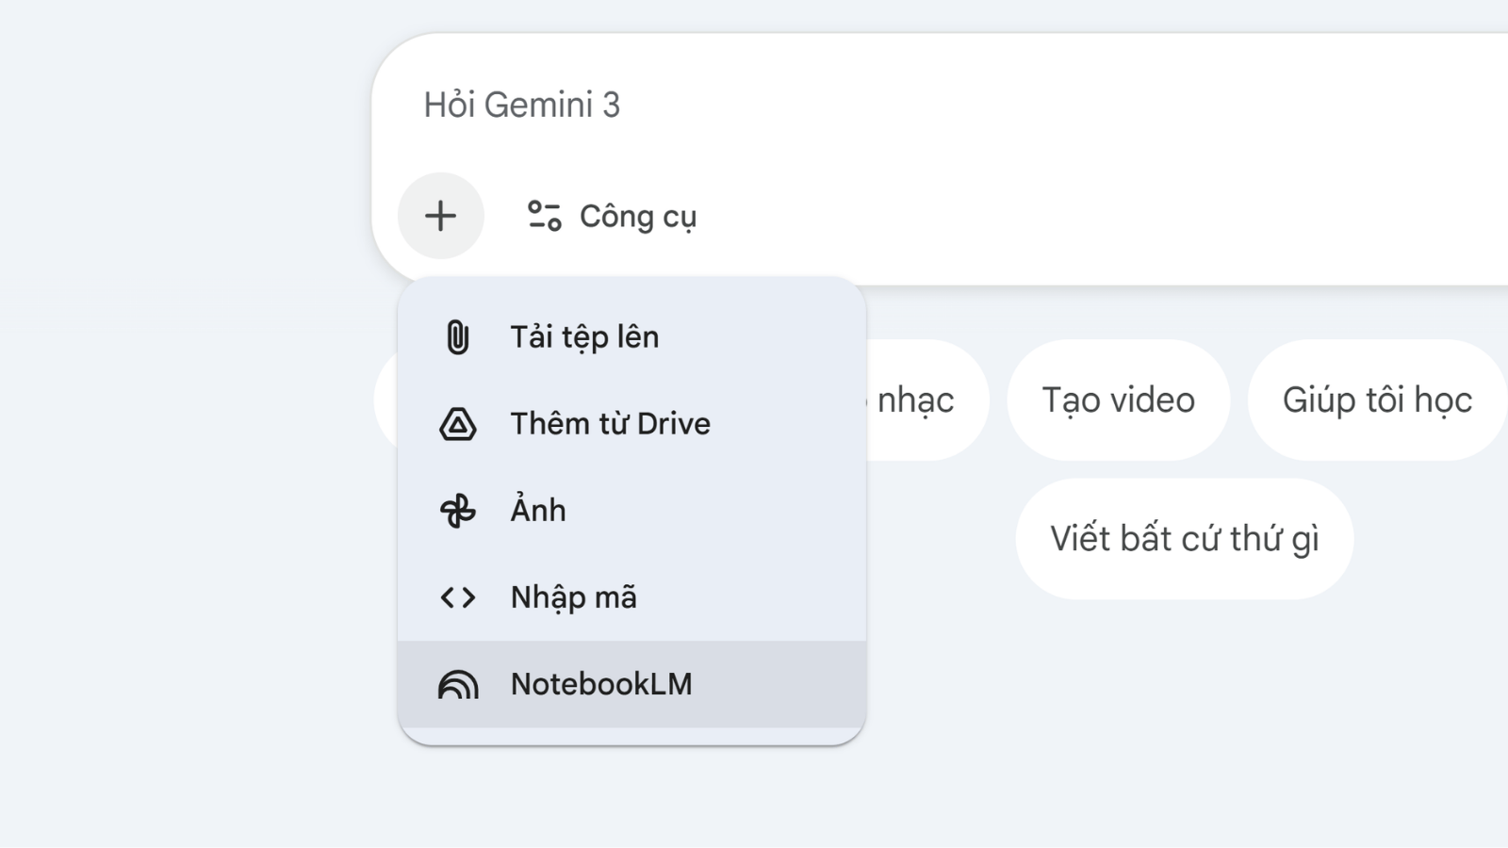Click the blank page area below Viết chip
Screen dimensions: 1508x848
1184,716
